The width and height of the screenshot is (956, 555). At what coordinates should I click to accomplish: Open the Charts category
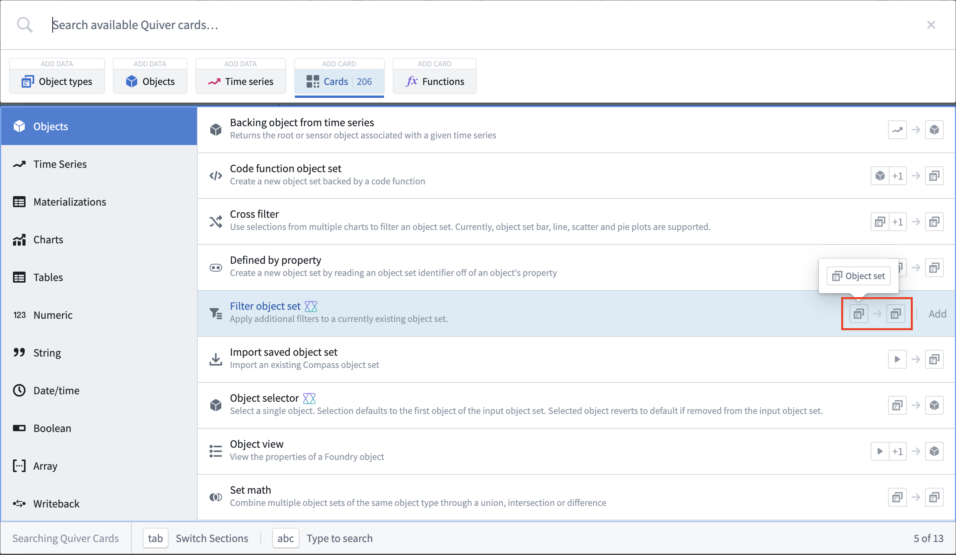99,239
